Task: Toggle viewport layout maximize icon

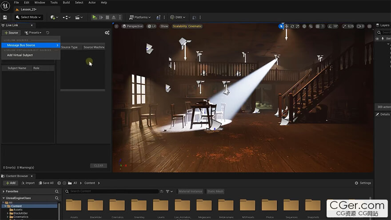Action: tap(369, 26)
